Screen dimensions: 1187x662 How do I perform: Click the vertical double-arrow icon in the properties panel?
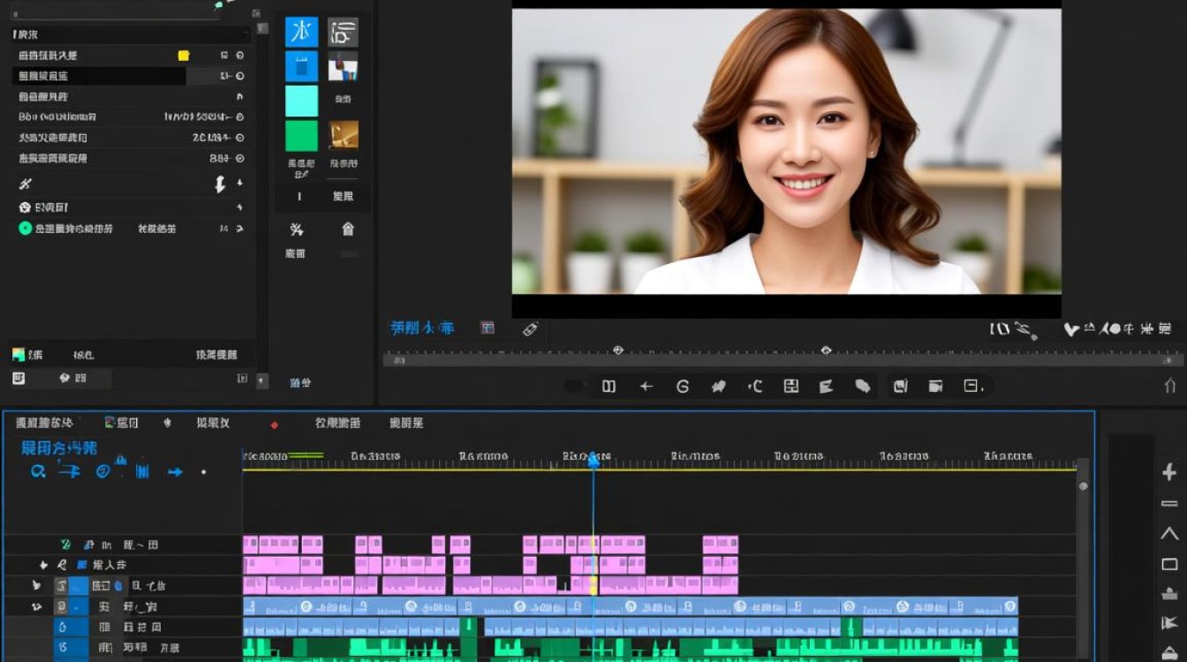[x=220, y=184]
